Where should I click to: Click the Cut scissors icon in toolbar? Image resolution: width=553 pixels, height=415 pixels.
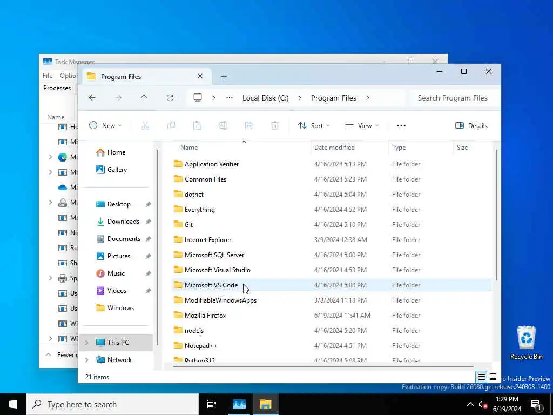[x=145, y=125]
